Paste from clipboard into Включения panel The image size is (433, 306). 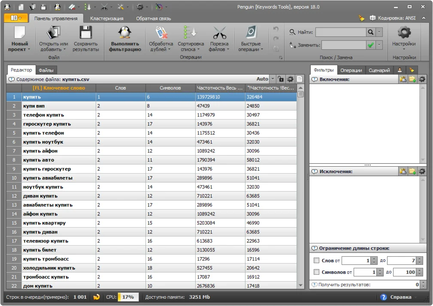[x=403, y=79]
